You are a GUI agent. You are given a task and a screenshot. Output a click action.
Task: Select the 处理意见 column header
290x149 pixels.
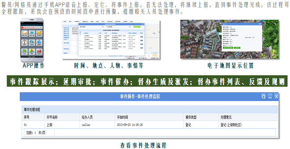click(226, 118)
